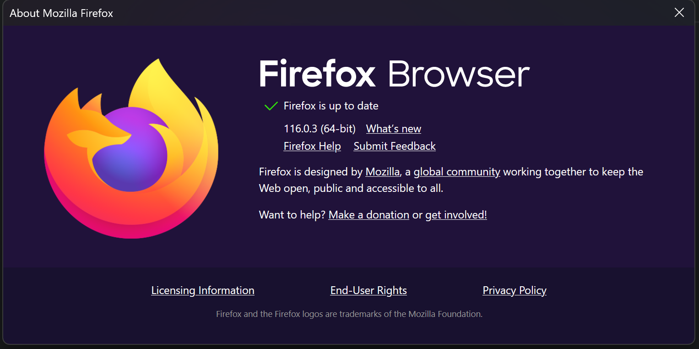Click the Mozilla Foundation trademark notice
This screenshot has width=699, height=349.
pos(349,314)
